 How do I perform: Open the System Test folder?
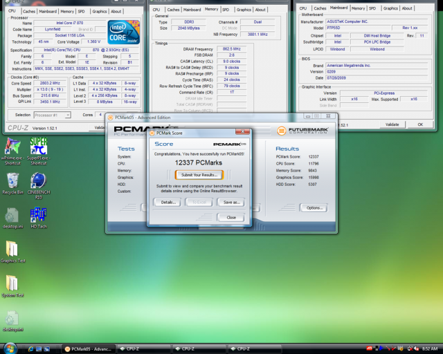coord(12,283)
